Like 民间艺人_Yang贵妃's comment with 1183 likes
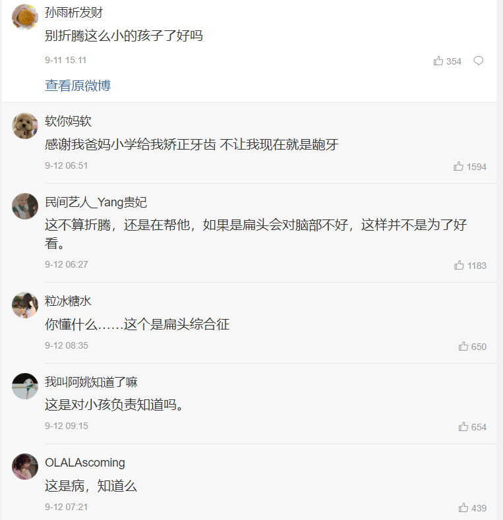Image resolution: width=503 pixels, height=520 pixels. click(459, 266)
